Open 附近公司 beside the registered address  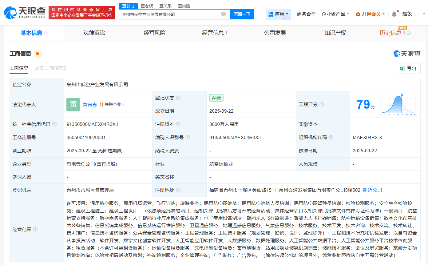tap(372, 190)
